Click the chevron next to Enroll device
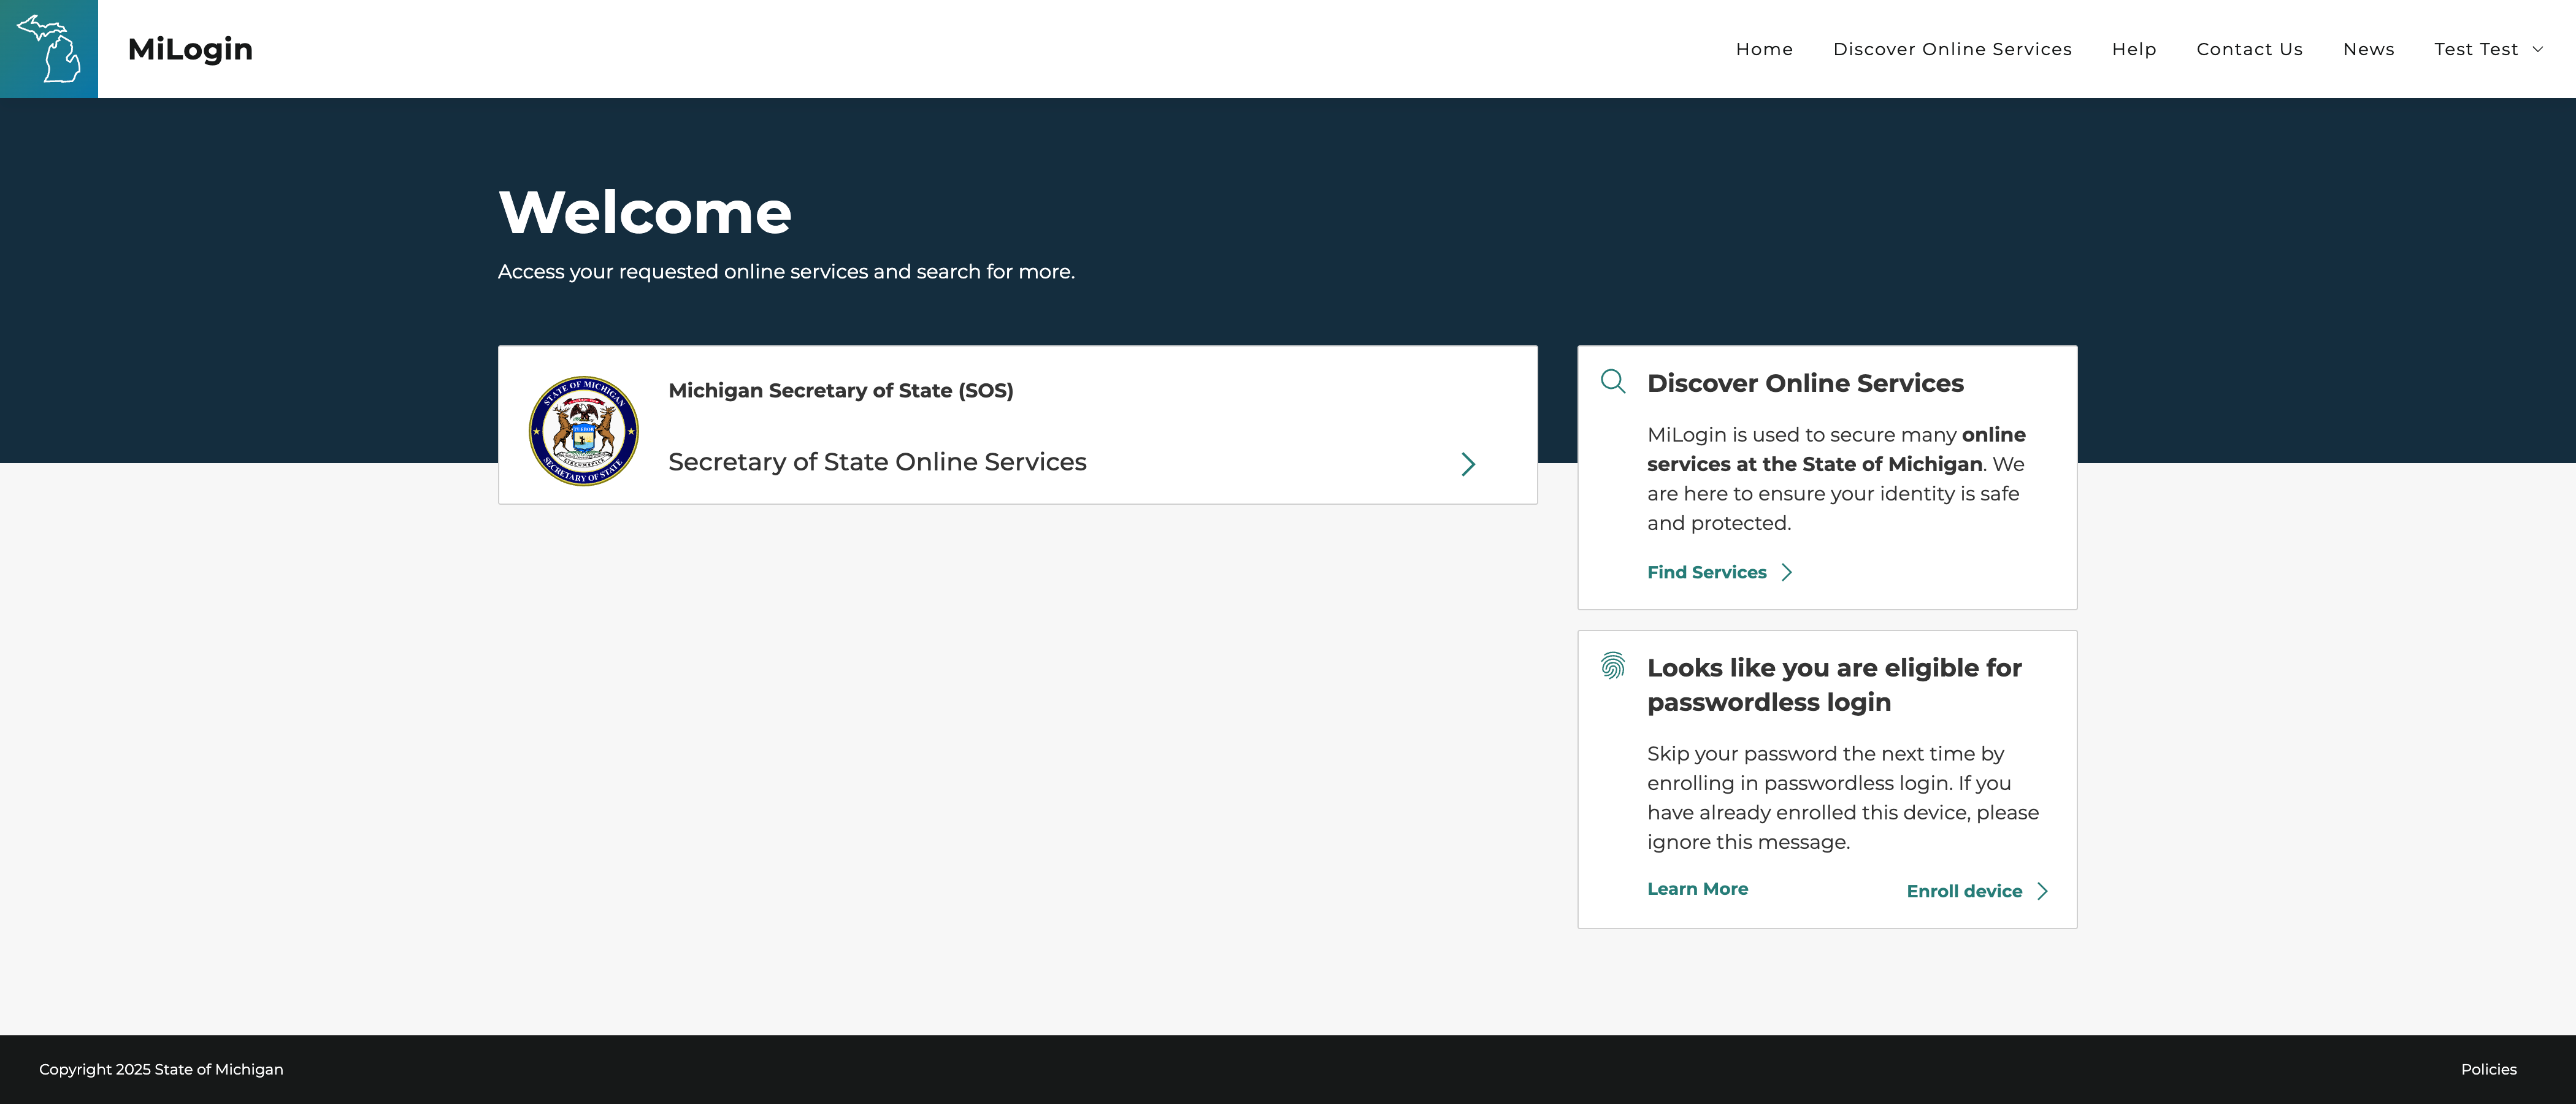2576x1104 pixels. point(2043,891)
